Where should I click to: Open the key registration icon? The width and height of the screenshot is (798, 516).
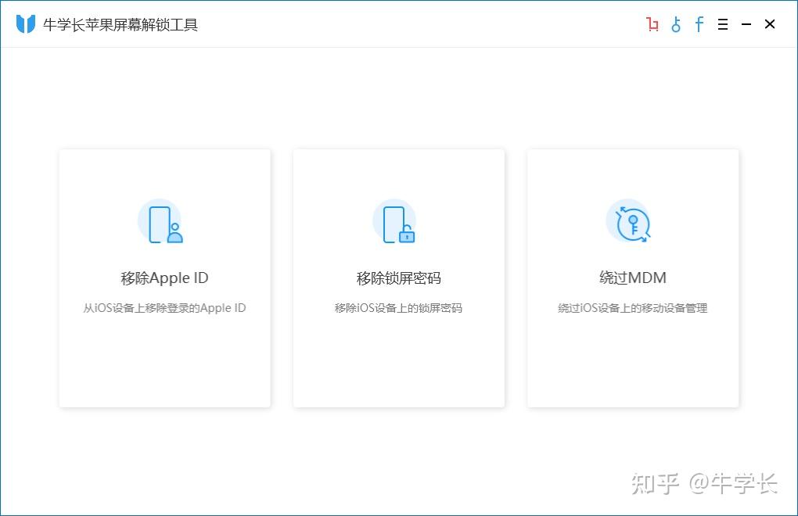point(676,24)
